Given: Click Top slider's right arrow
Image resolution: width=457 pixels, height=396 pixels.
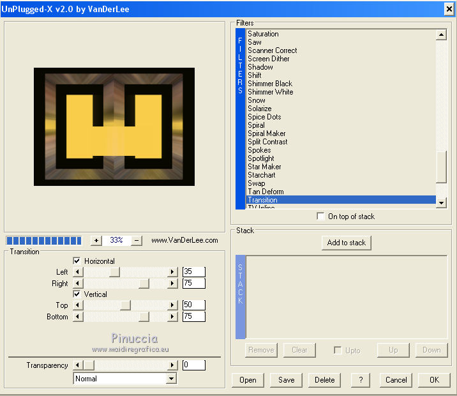Looking at the screenshot, I should 172,305.
